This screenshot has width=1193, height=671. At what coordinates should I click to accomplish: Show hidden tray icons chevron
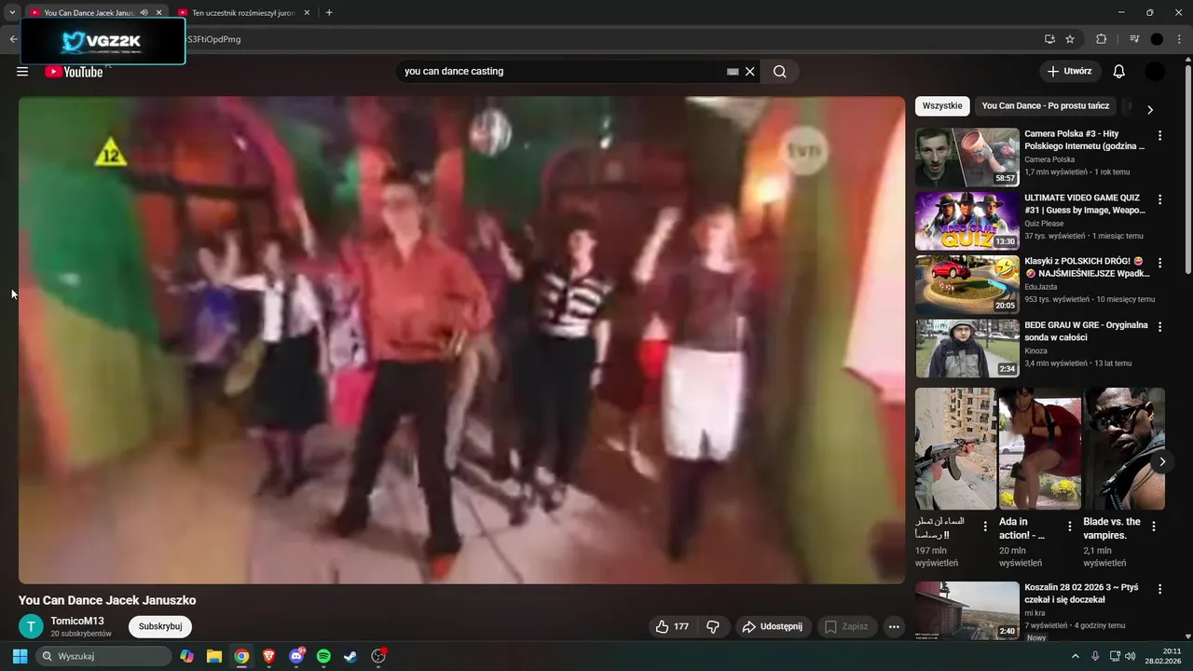[1076, 656]
